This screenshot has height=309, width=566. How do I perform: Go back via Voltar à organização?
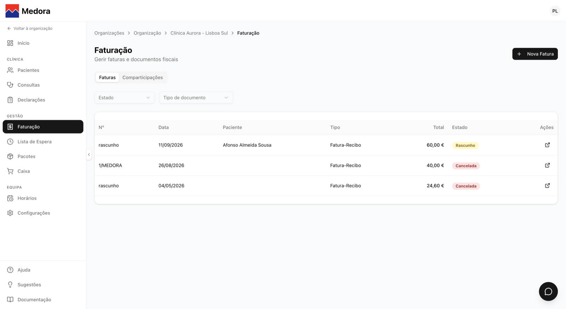pyautogui.click(x=30, y=28)
